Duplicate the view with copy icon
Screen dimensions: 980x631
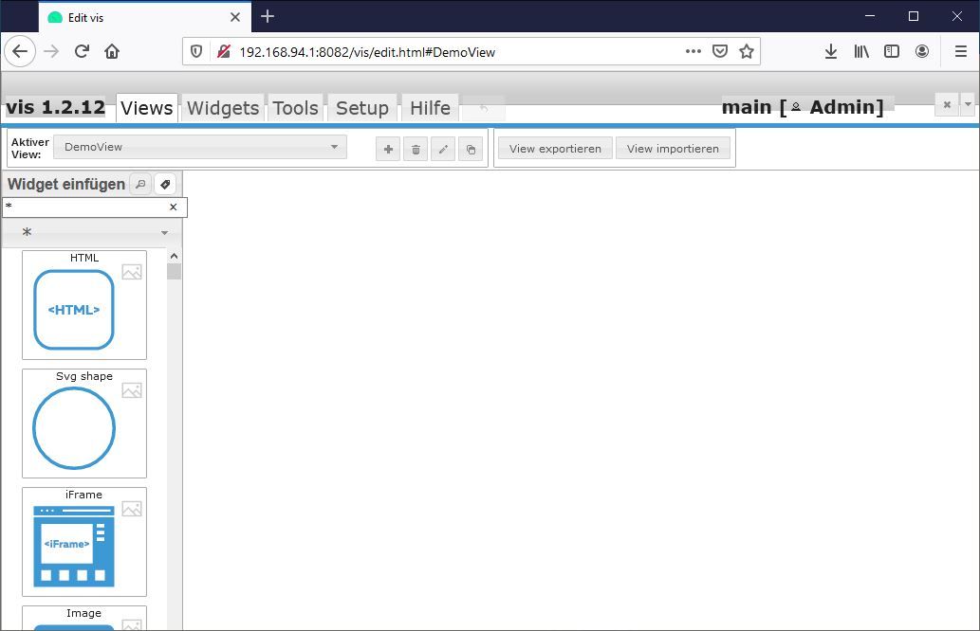click(x=471, y=149)
